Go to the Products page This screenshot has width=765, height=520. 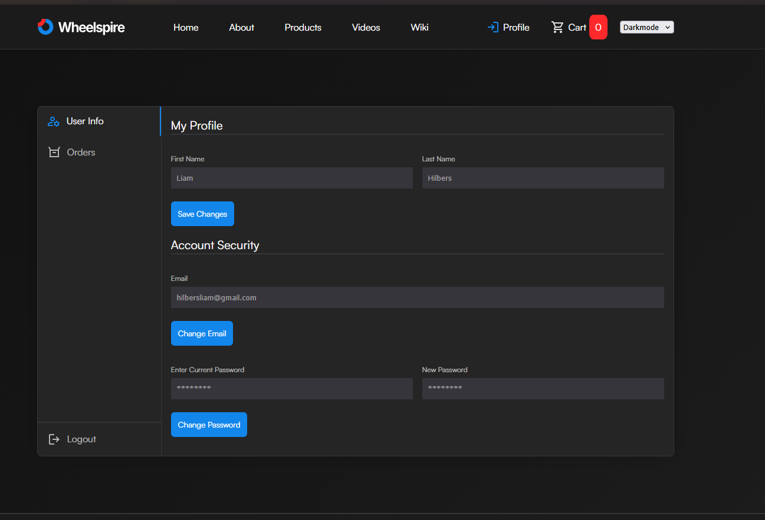point(303,27)
